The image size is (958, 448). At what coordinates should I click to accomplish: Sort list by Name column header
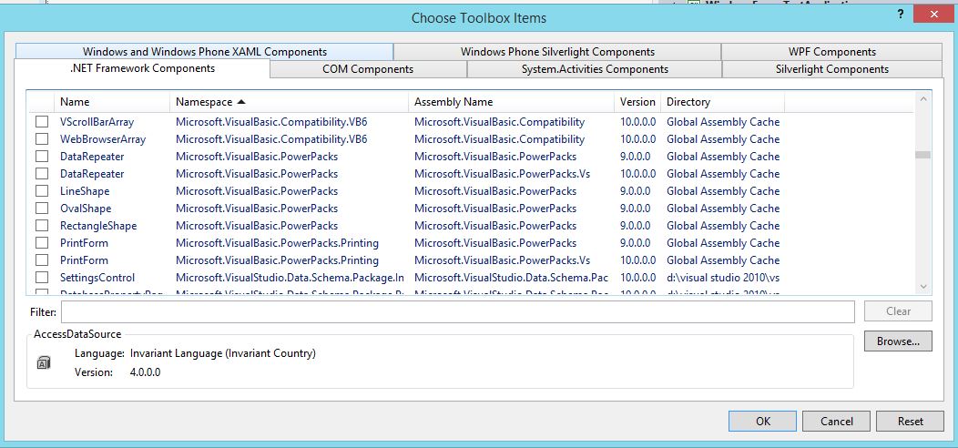pyautogui.click(x=75, y=102)
